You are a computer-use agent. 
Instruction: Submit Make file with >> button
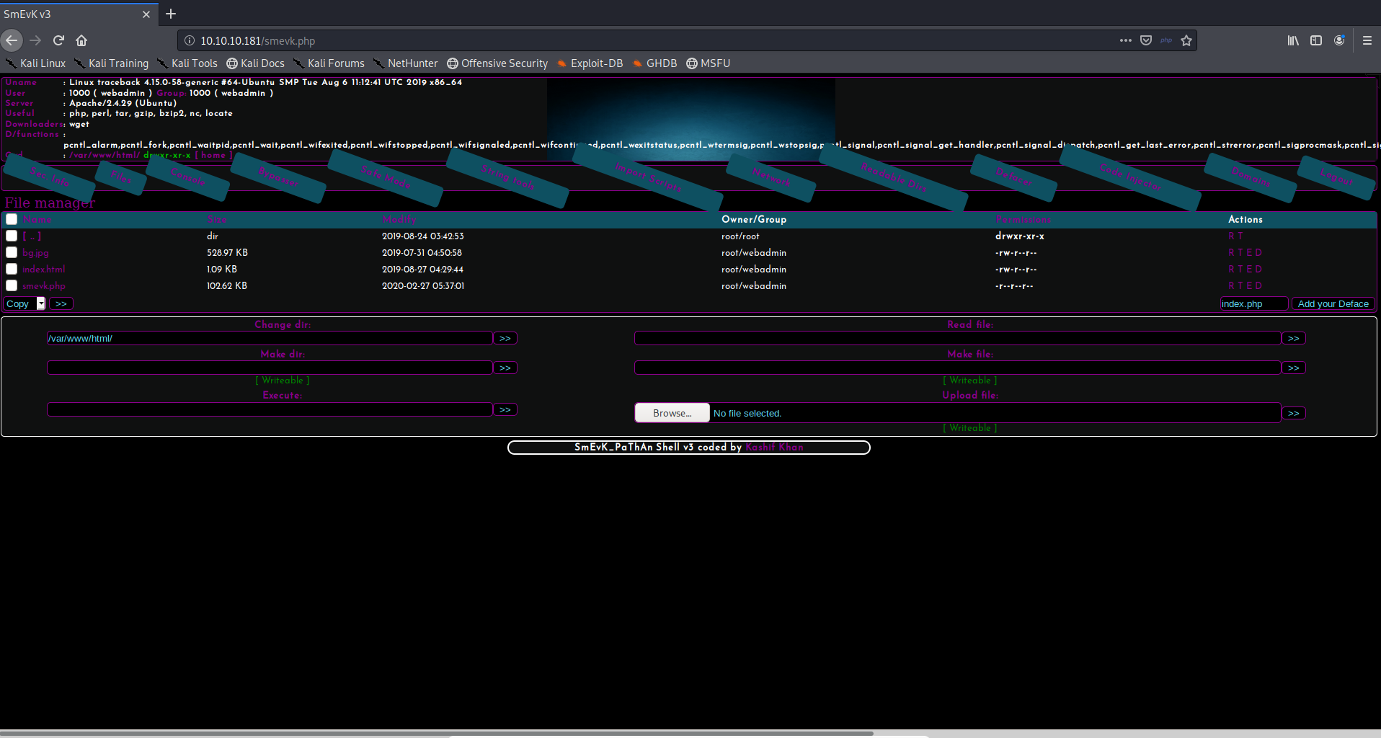[x=1294, y=368]
